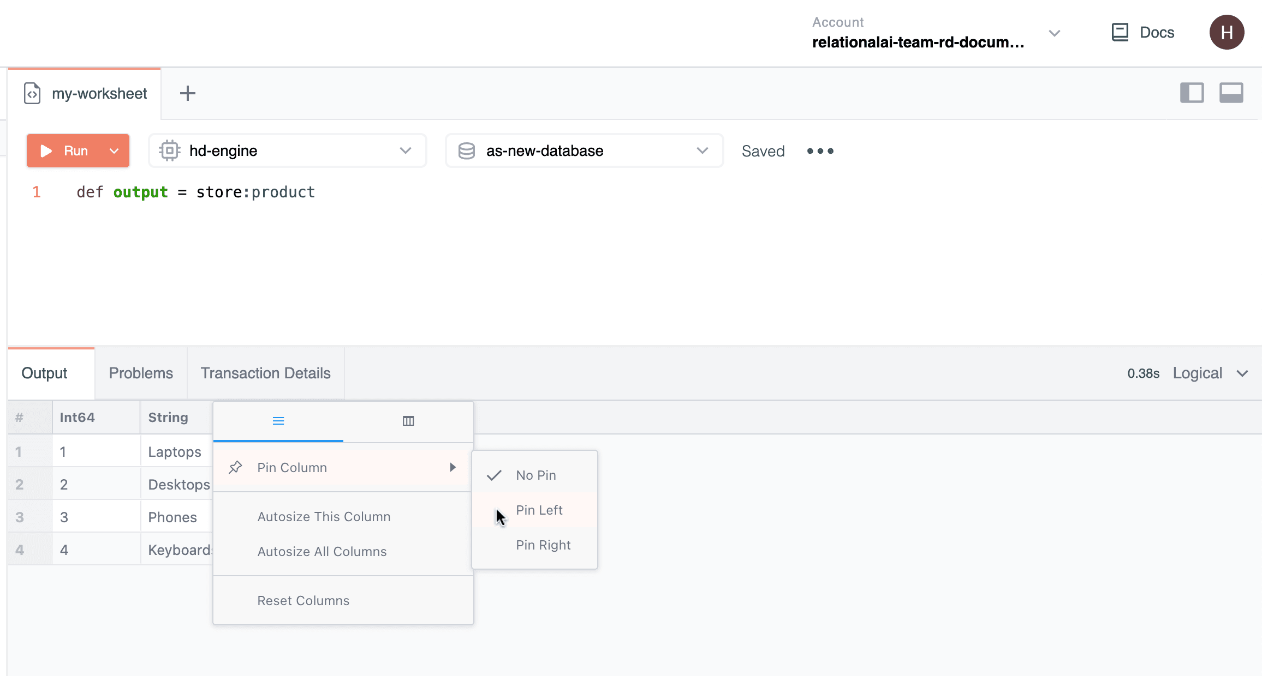
Task: Toggle the bottom panel layout icon
Action: [1231, 93]
